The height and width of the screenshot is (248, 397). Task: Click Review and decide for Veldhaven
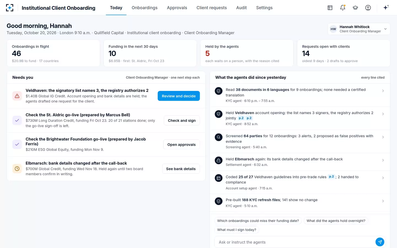(179, 96)
